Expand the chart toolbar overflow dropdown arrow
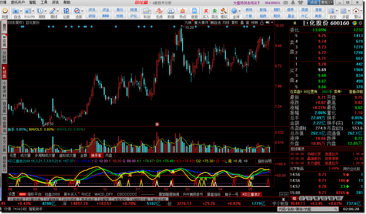This screenshot has height=214, width=366. click(272, 22)
